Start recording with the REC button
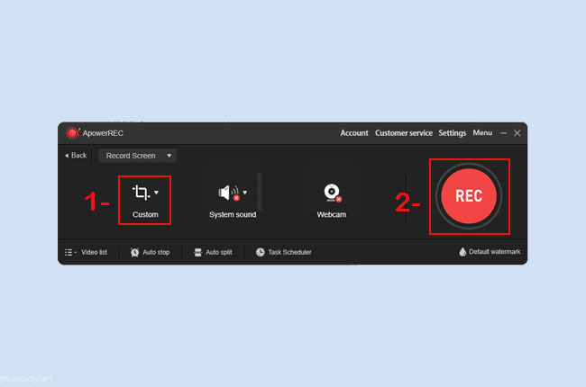586x387 pixels. [469, 196]
